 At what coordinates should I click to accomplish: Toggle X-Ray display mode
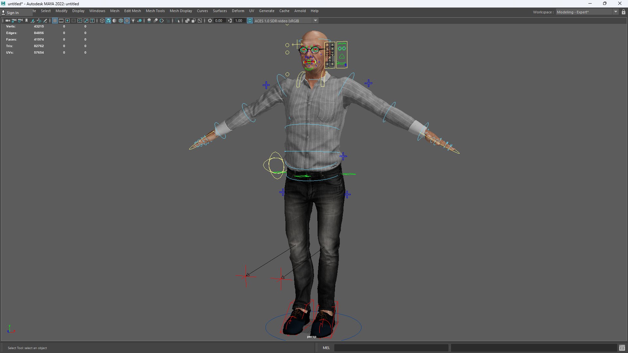click(187, 21)
